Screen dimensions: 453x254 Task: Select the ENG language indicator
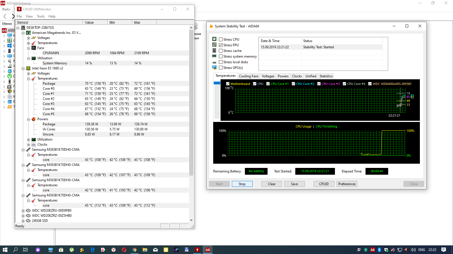pyautogui.click(x=422, y=250)
